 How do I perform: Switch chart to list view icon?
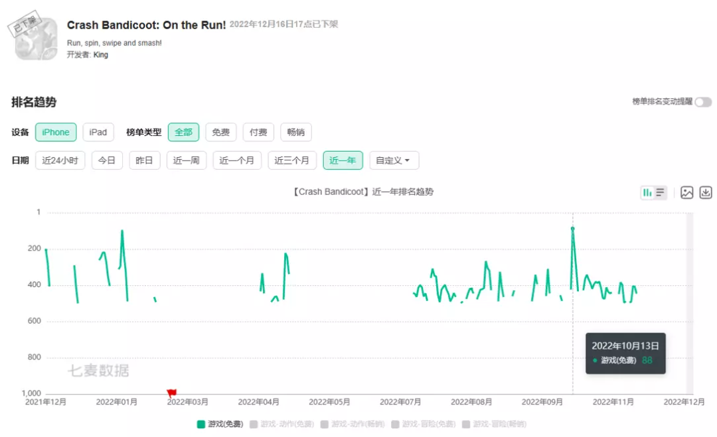661,193
